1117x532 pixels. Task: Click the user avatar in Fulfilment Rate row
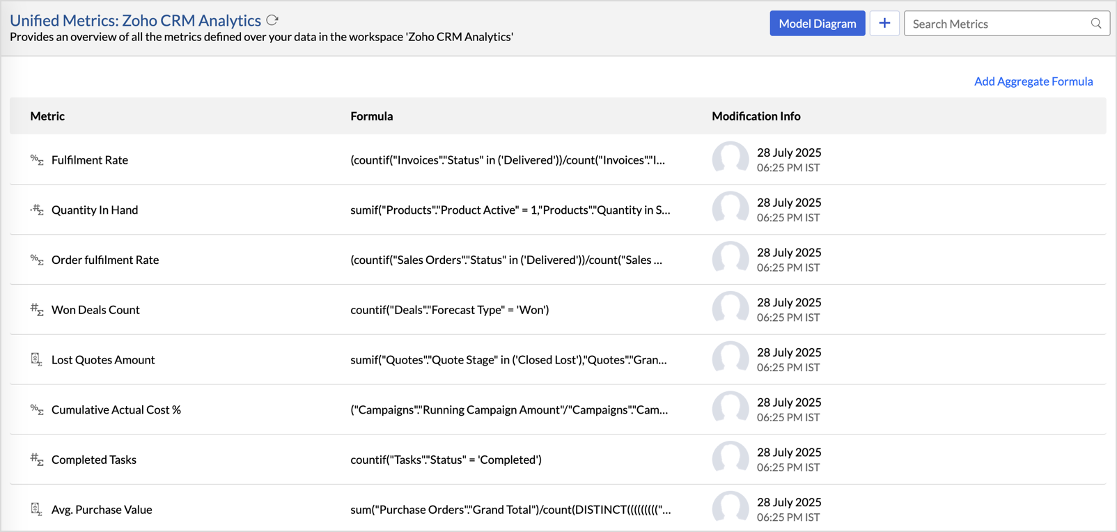click(x=730, y=158)
